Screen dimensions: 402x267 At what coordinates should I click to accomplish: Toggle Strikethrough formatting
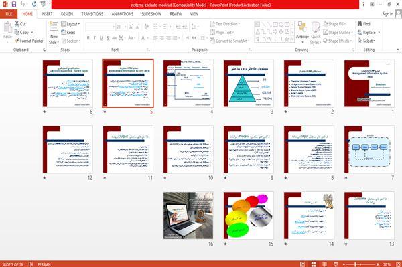tap(115, 38)
